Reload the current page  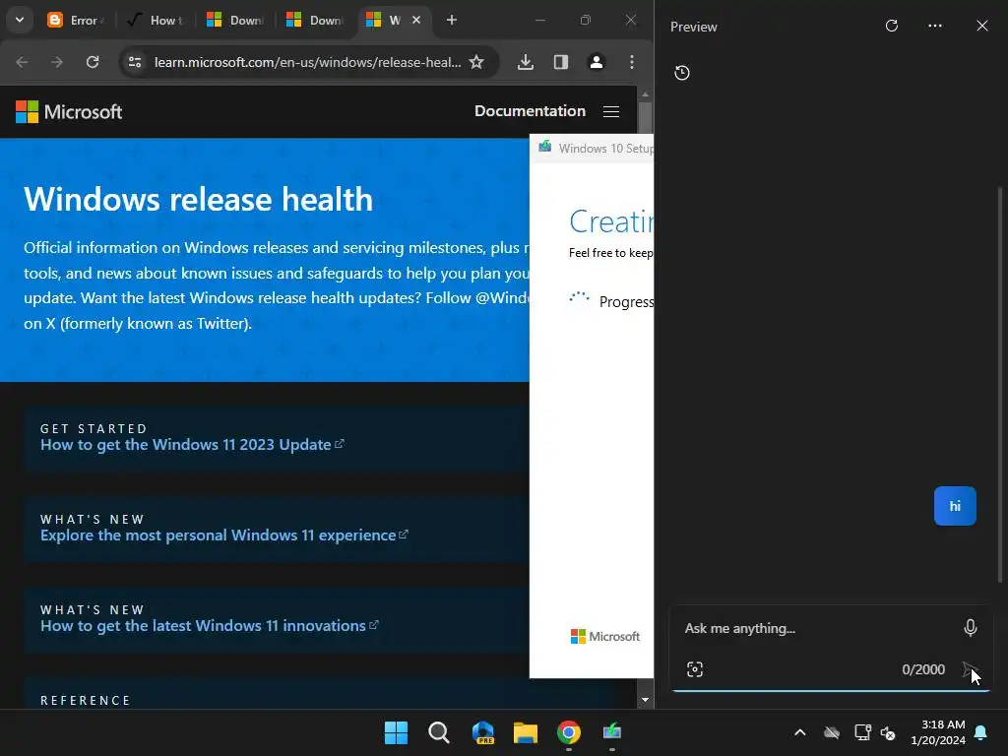(93, 62)
